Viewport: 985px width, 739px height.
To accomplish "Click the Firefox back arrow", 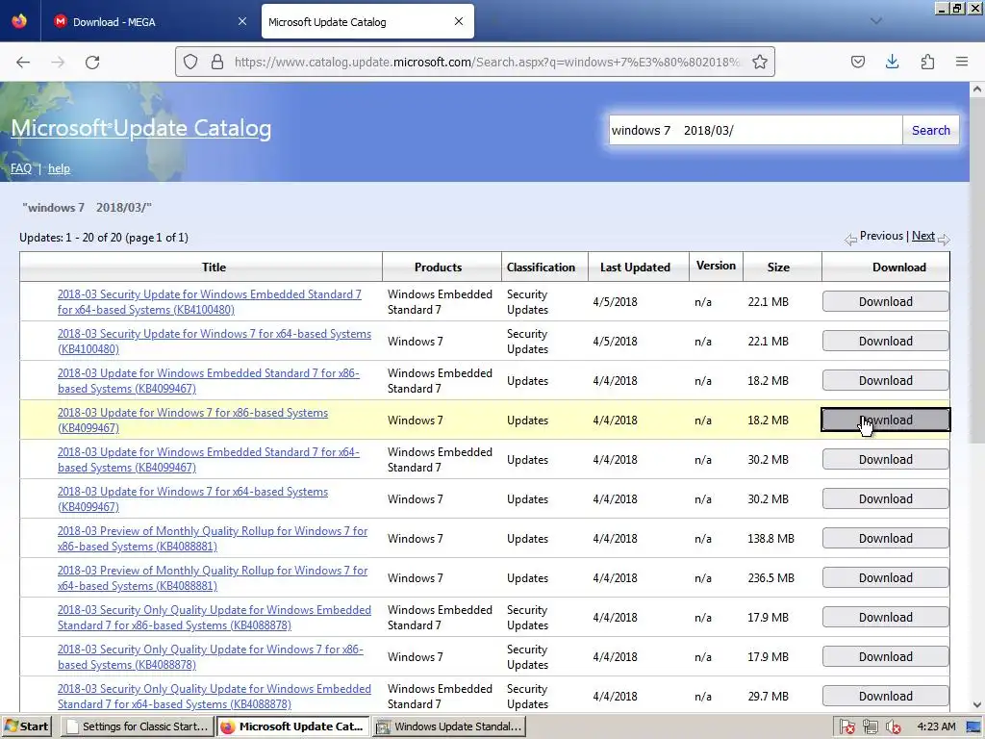I will [23, 63].
